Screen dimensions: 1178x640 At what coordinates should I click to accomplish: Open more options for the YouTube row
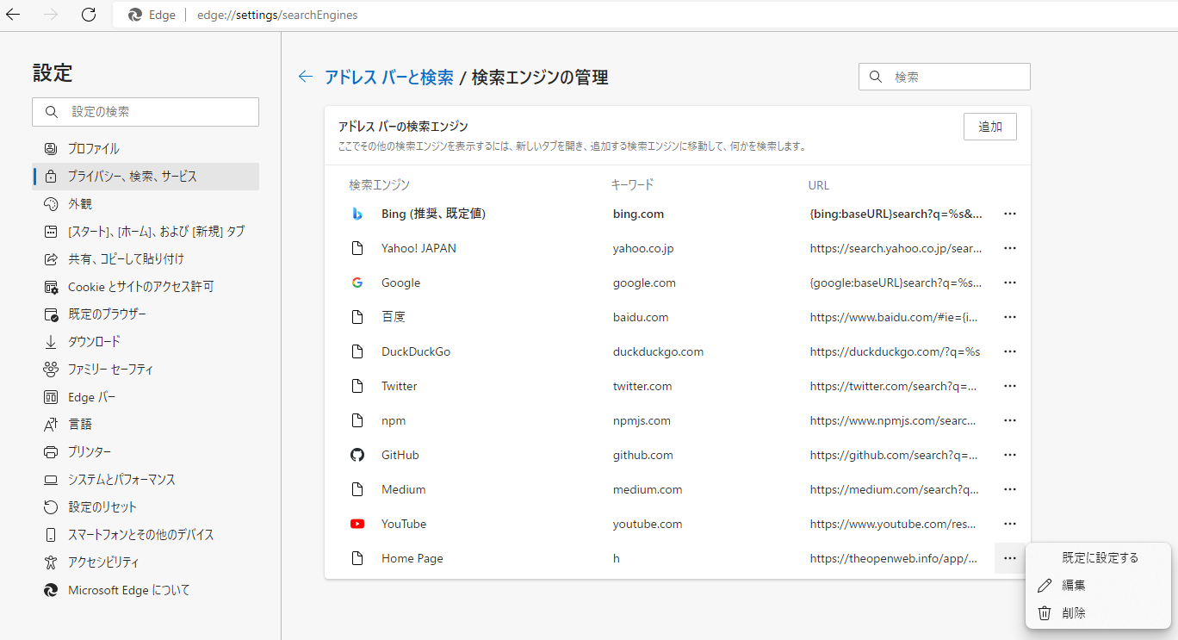[x=1010, y=524]
